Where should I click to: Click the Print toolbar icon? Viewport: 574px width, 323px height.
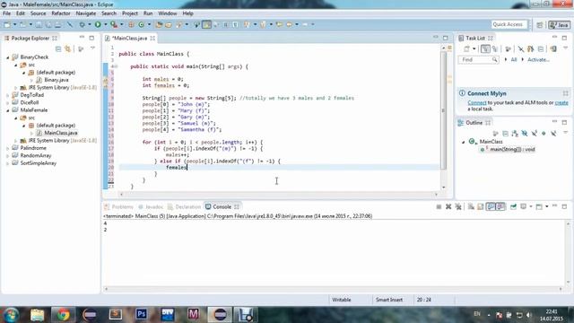pyautogui.click(x=57, y=24)
